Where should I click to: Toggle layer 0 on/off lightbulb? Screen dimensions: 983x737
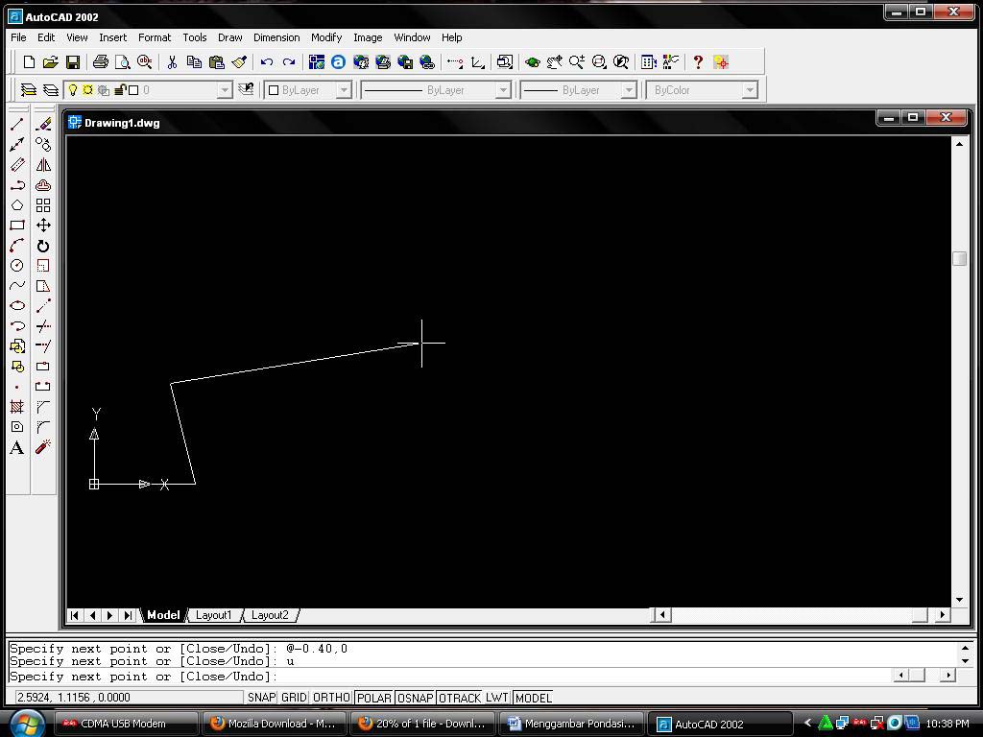(x=73, y=90)
